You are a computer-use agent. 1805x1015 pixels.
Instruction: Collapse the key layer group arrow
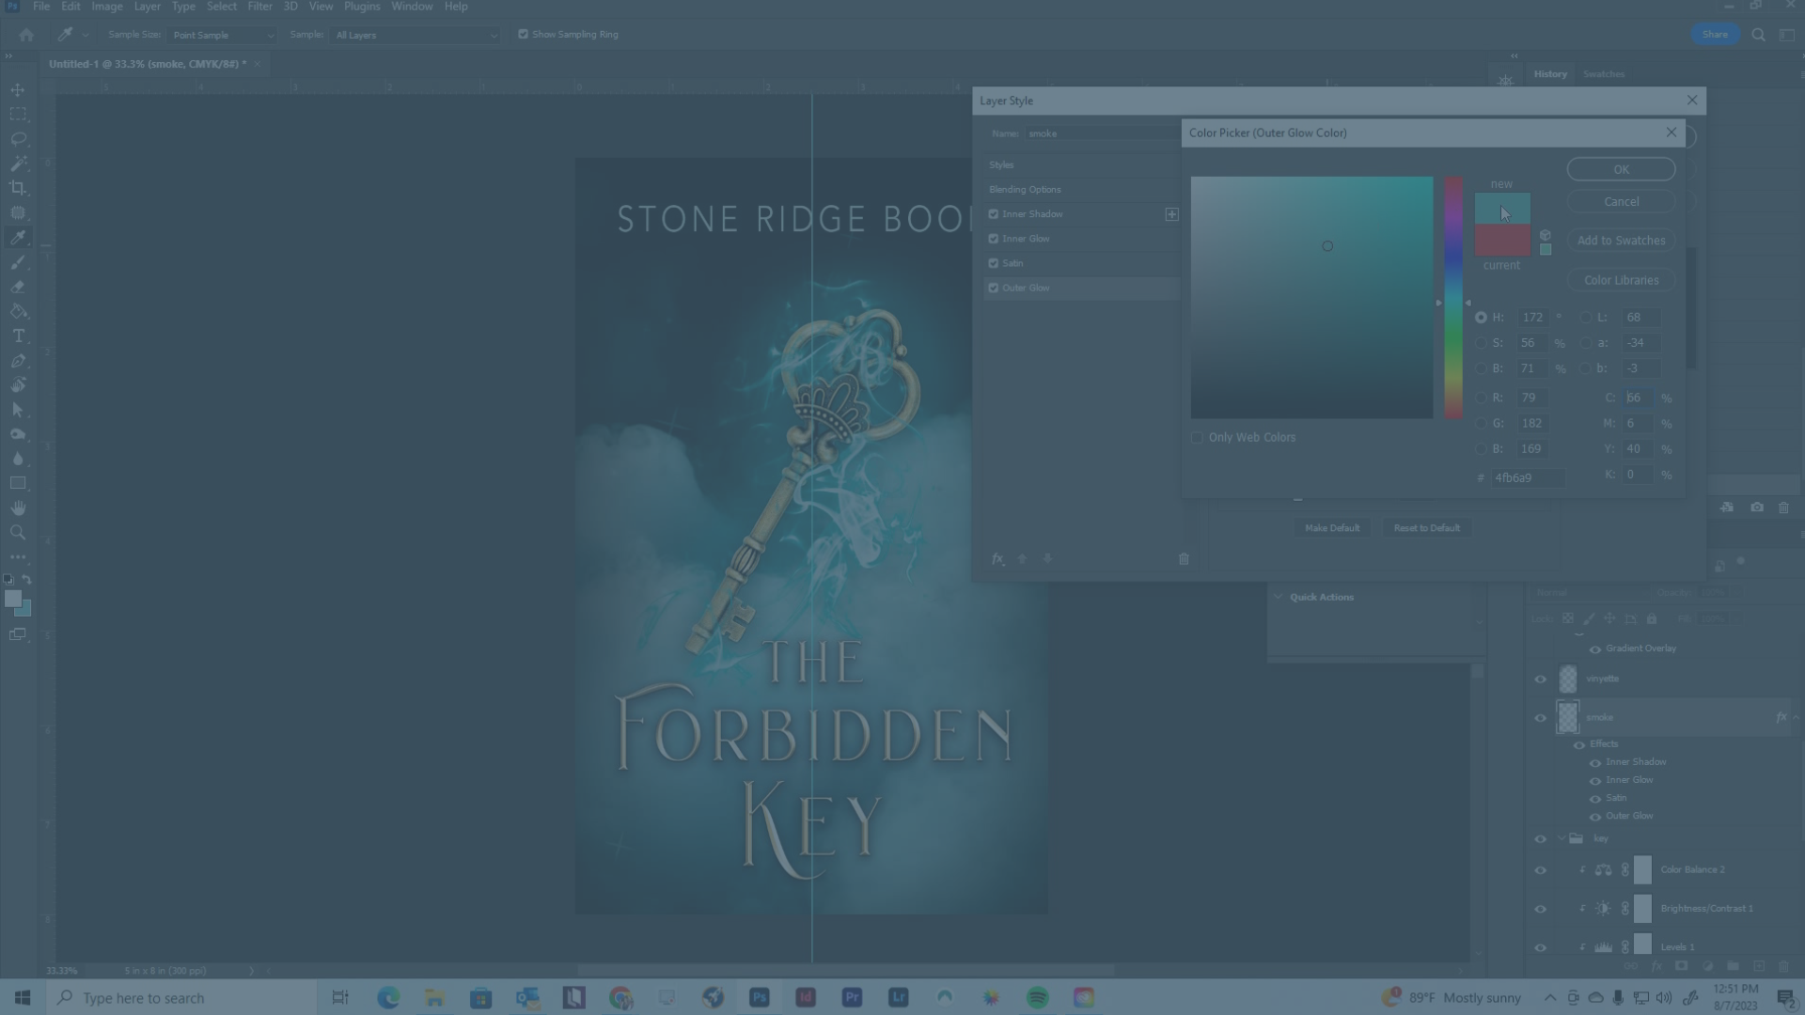(1562, 839)
